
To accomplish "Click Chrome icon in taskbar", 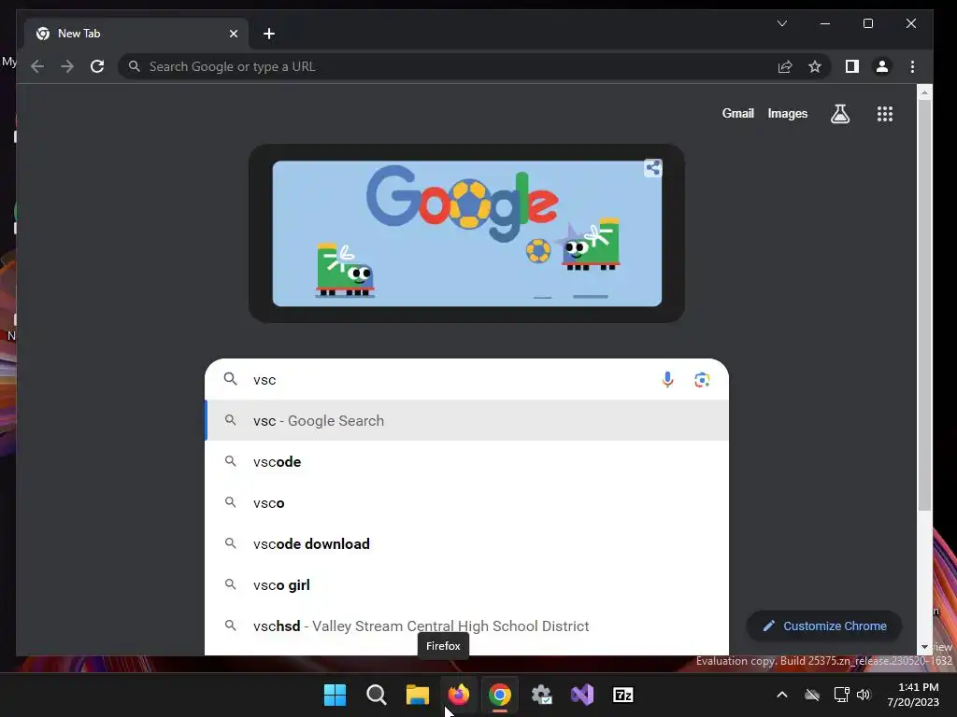I will [500, 695].
